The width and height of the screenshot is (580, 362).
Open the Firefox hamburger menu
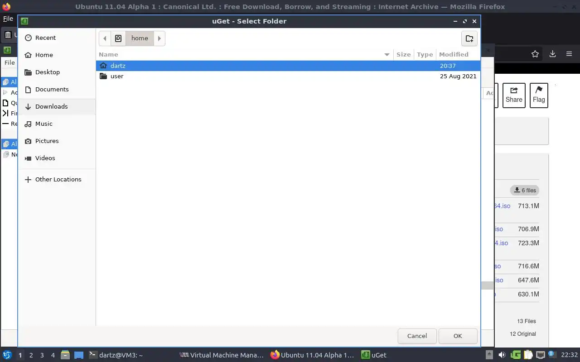point(569,54)
